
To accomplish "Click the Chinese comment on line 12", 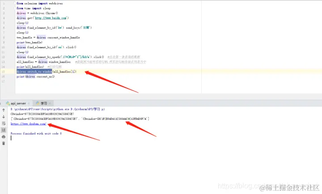I will (x=124, y=57).
